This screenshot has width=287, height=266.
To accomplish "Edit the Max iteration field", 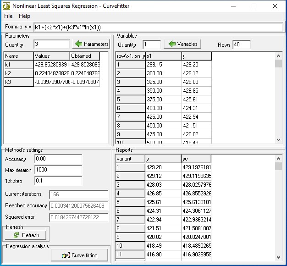I will [58, 170].
